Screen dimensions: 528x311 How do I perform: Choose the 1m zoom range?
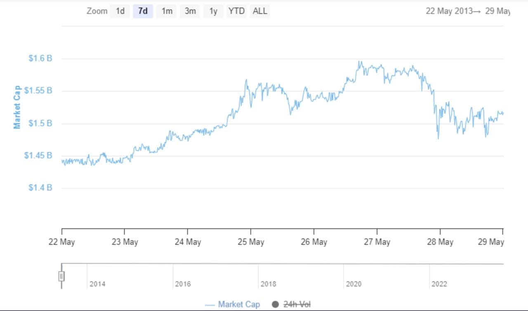pyautogui.click(x=167, y=11)
